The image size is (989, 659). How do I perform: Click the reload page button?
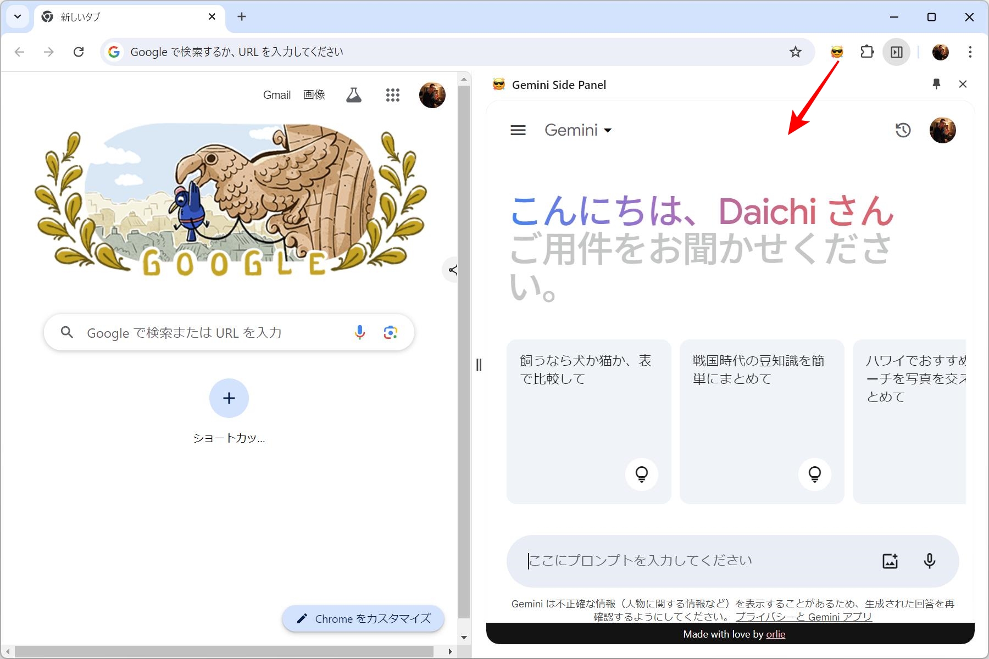pyautogui.click(x=79, y=52)
